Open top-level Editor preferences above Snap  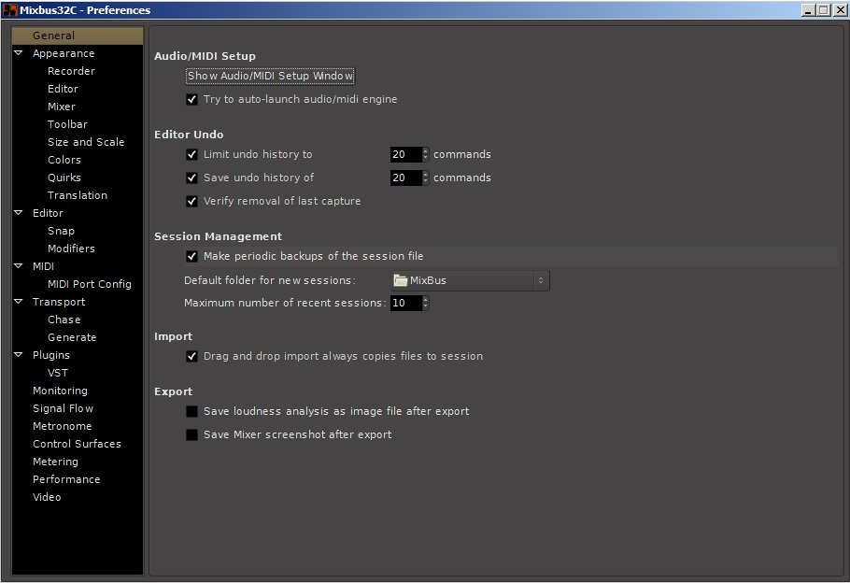48,213
